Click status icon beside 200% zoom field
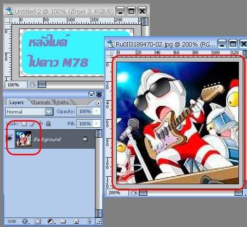Screen dimensions: 247x227 coord(134,193)
